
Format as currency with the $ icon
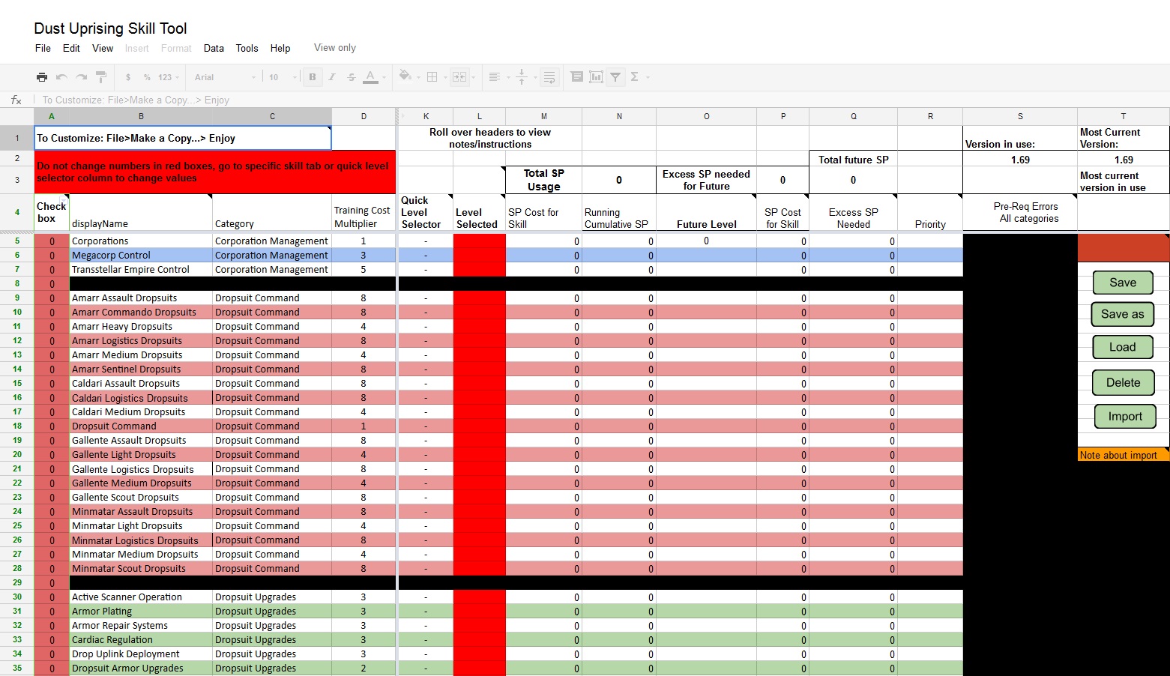pyautogui.click(x=128, y=77)
